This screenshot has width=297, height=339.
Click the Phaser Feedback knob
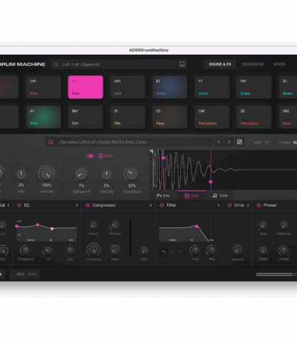284,226
